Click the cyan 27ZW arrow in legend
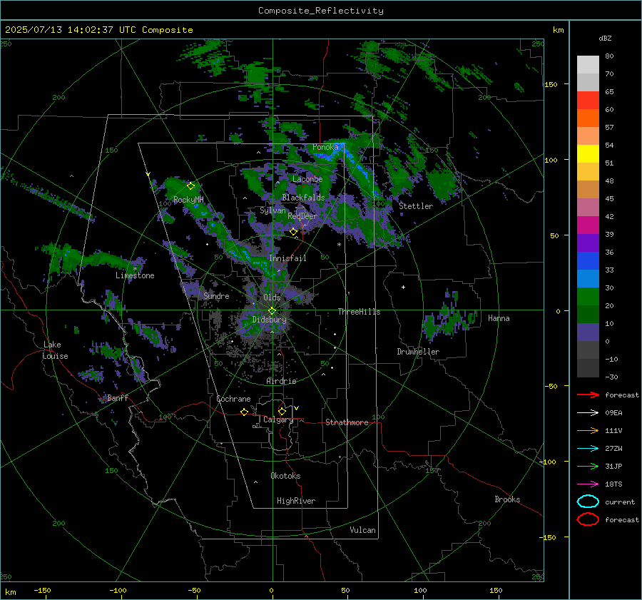This screenshot has width=642, height=600. 588,449
